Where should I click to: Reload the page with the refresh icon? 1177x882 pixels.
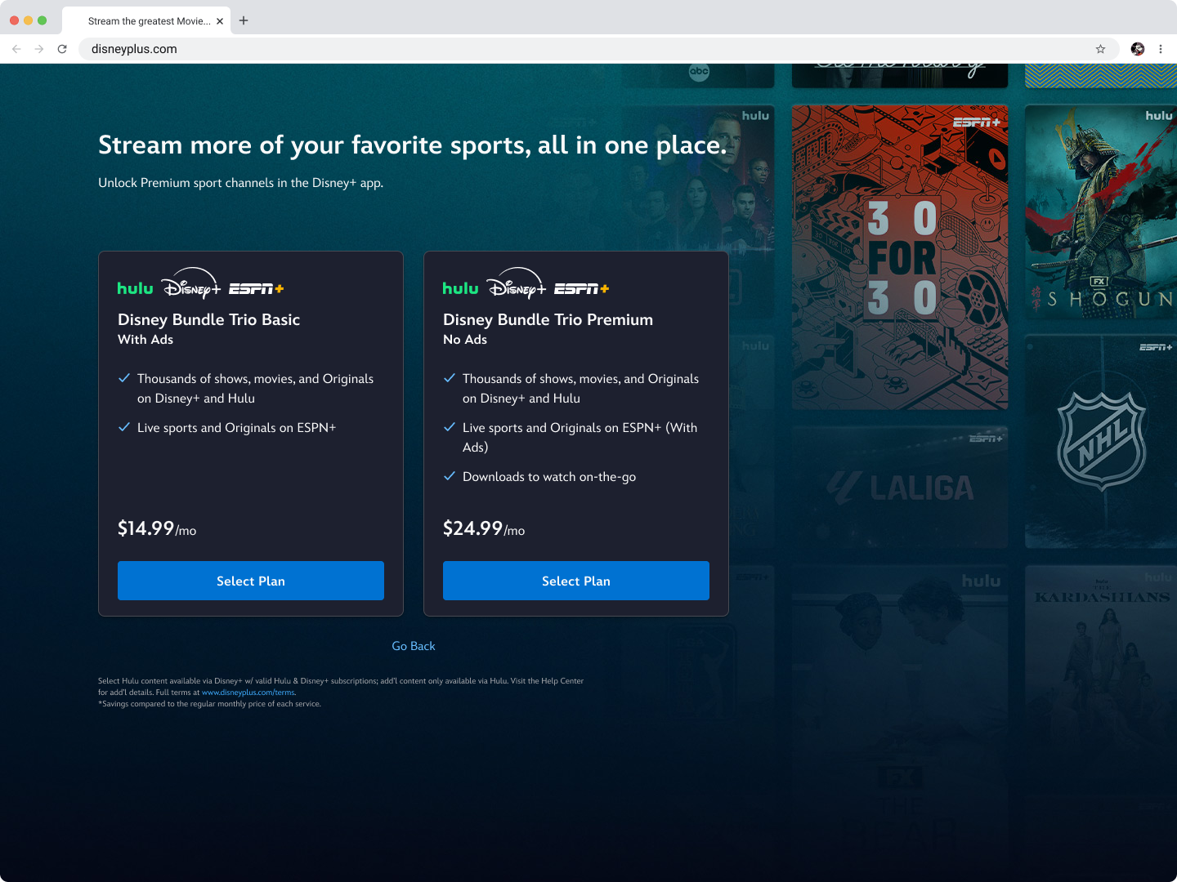tap(62, 49)
